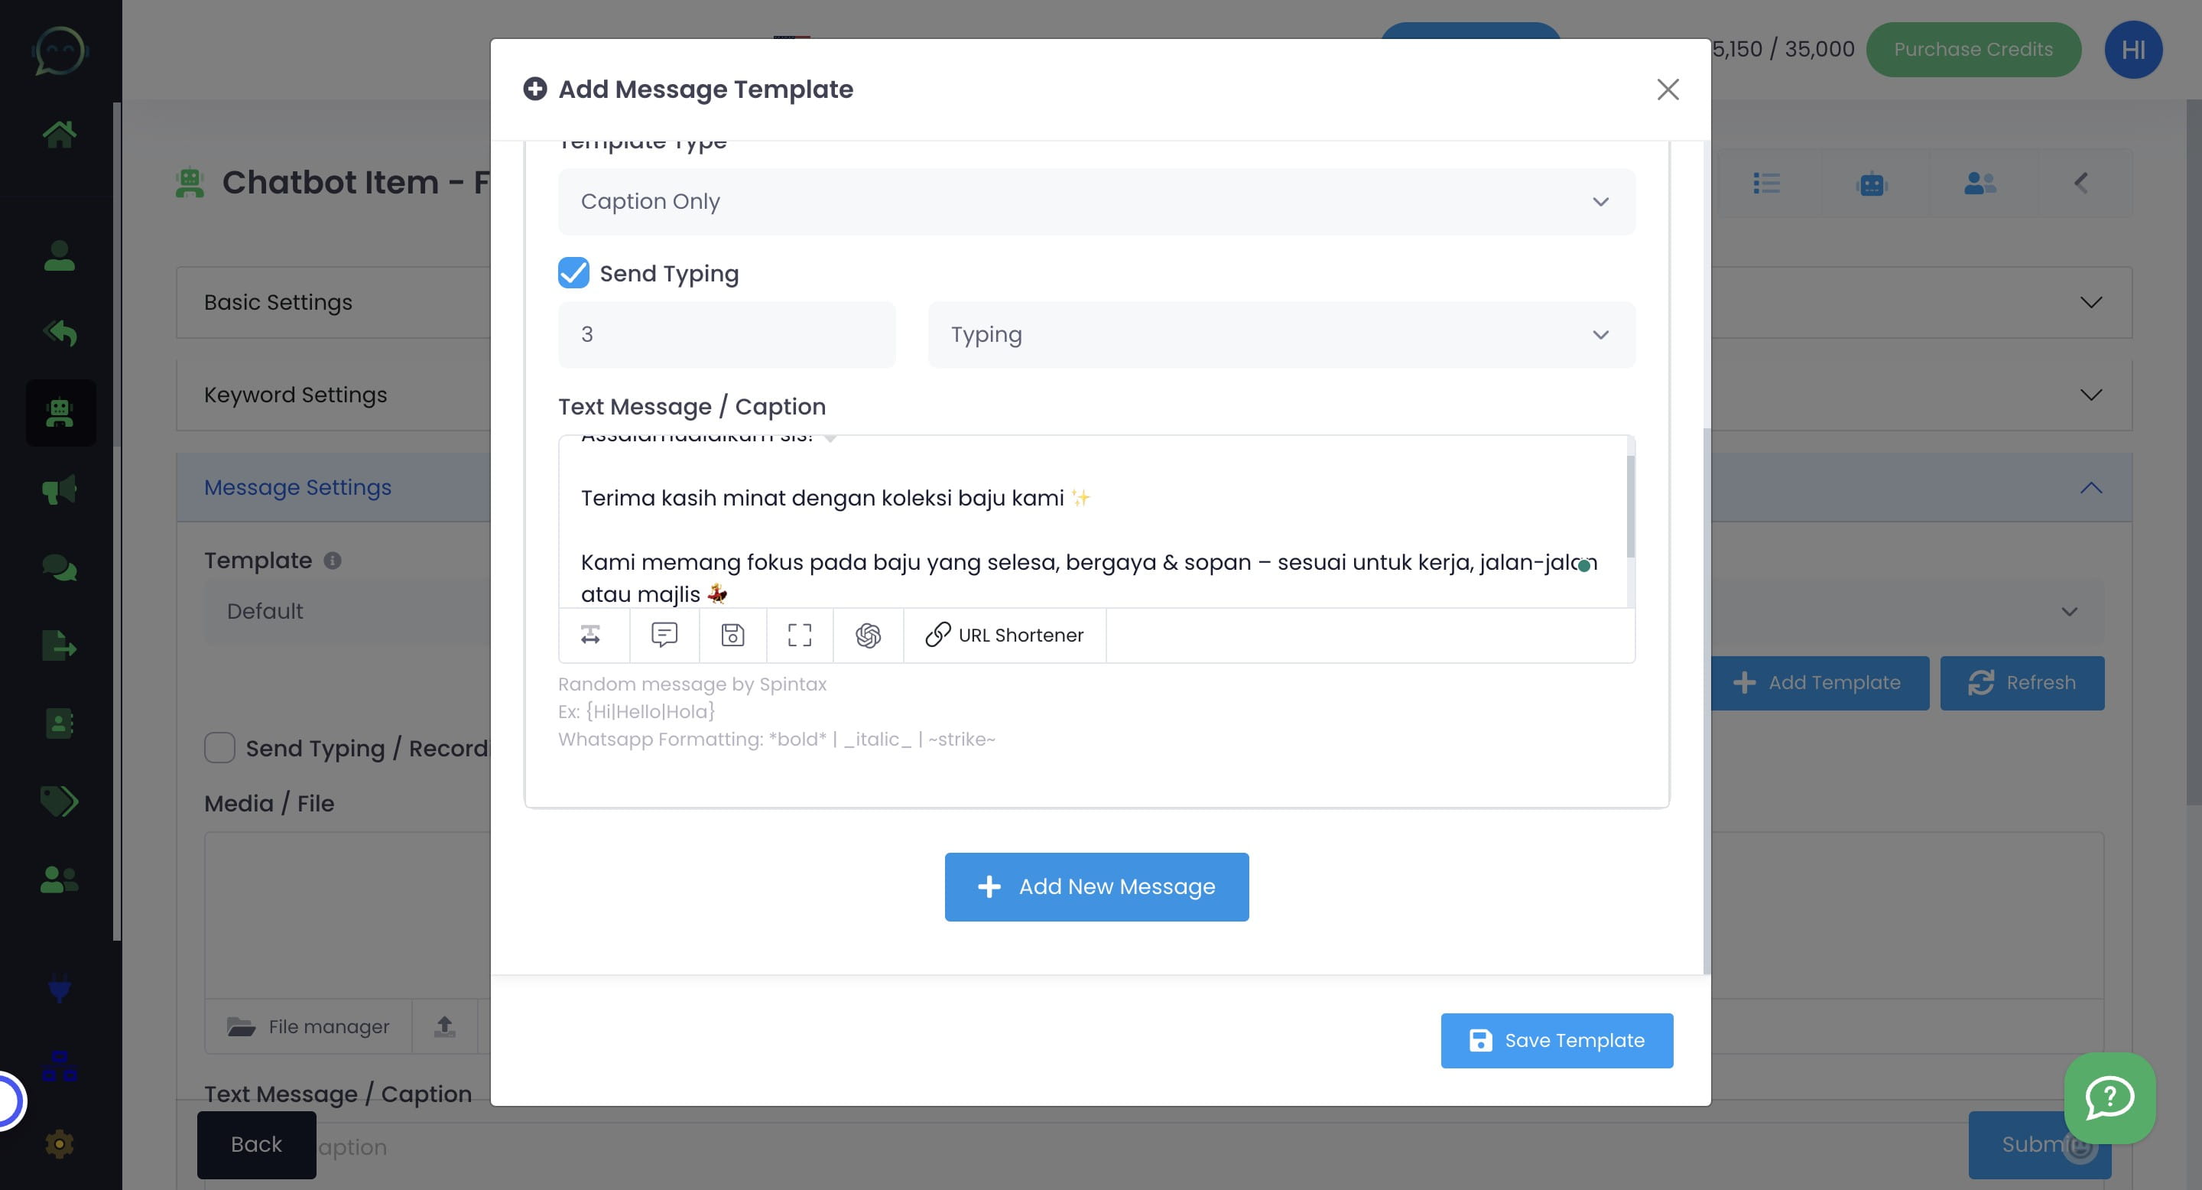Viewport: 2202px width, 1190px height.
Task: Click the Spintax text-width icon in the editor toolbar
Action: click(x=593, y=634)
